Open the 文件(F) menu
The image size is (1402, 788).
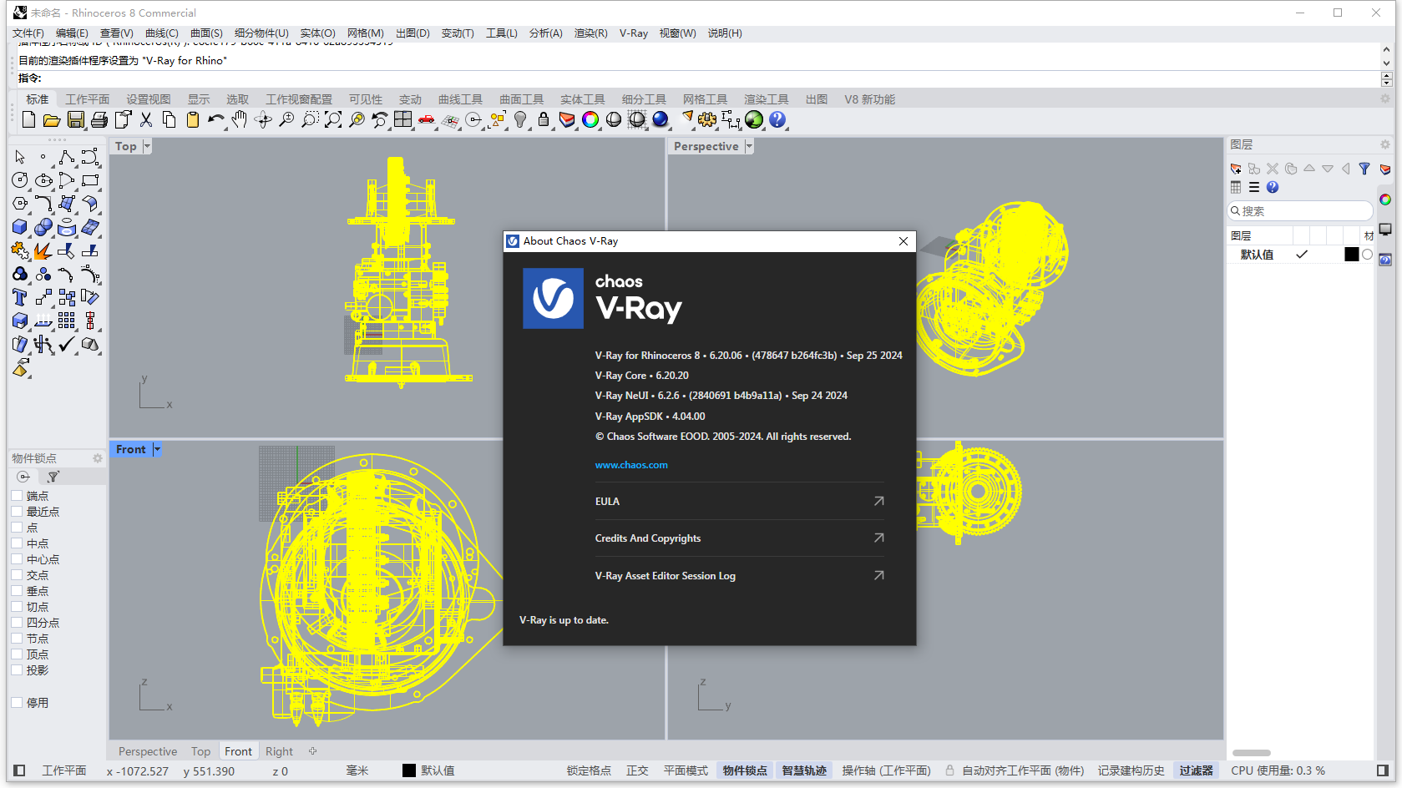(x=28, y=33)
